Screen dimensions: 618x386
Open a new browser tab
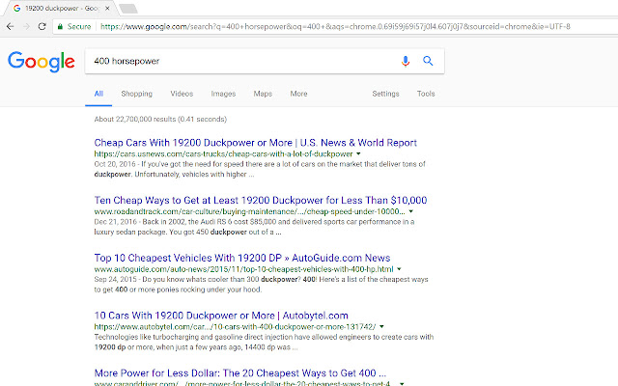coord(128,9)
